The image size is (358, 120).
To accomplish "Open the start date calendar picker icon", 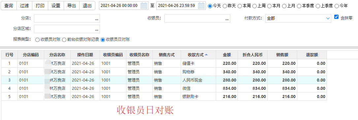I will [x=144, y=6].
